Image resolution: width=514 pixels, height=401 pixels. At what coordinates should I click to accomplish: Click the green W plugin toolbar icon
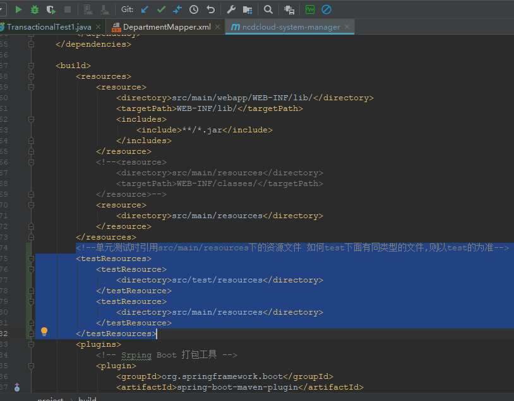tap(309, 9)
